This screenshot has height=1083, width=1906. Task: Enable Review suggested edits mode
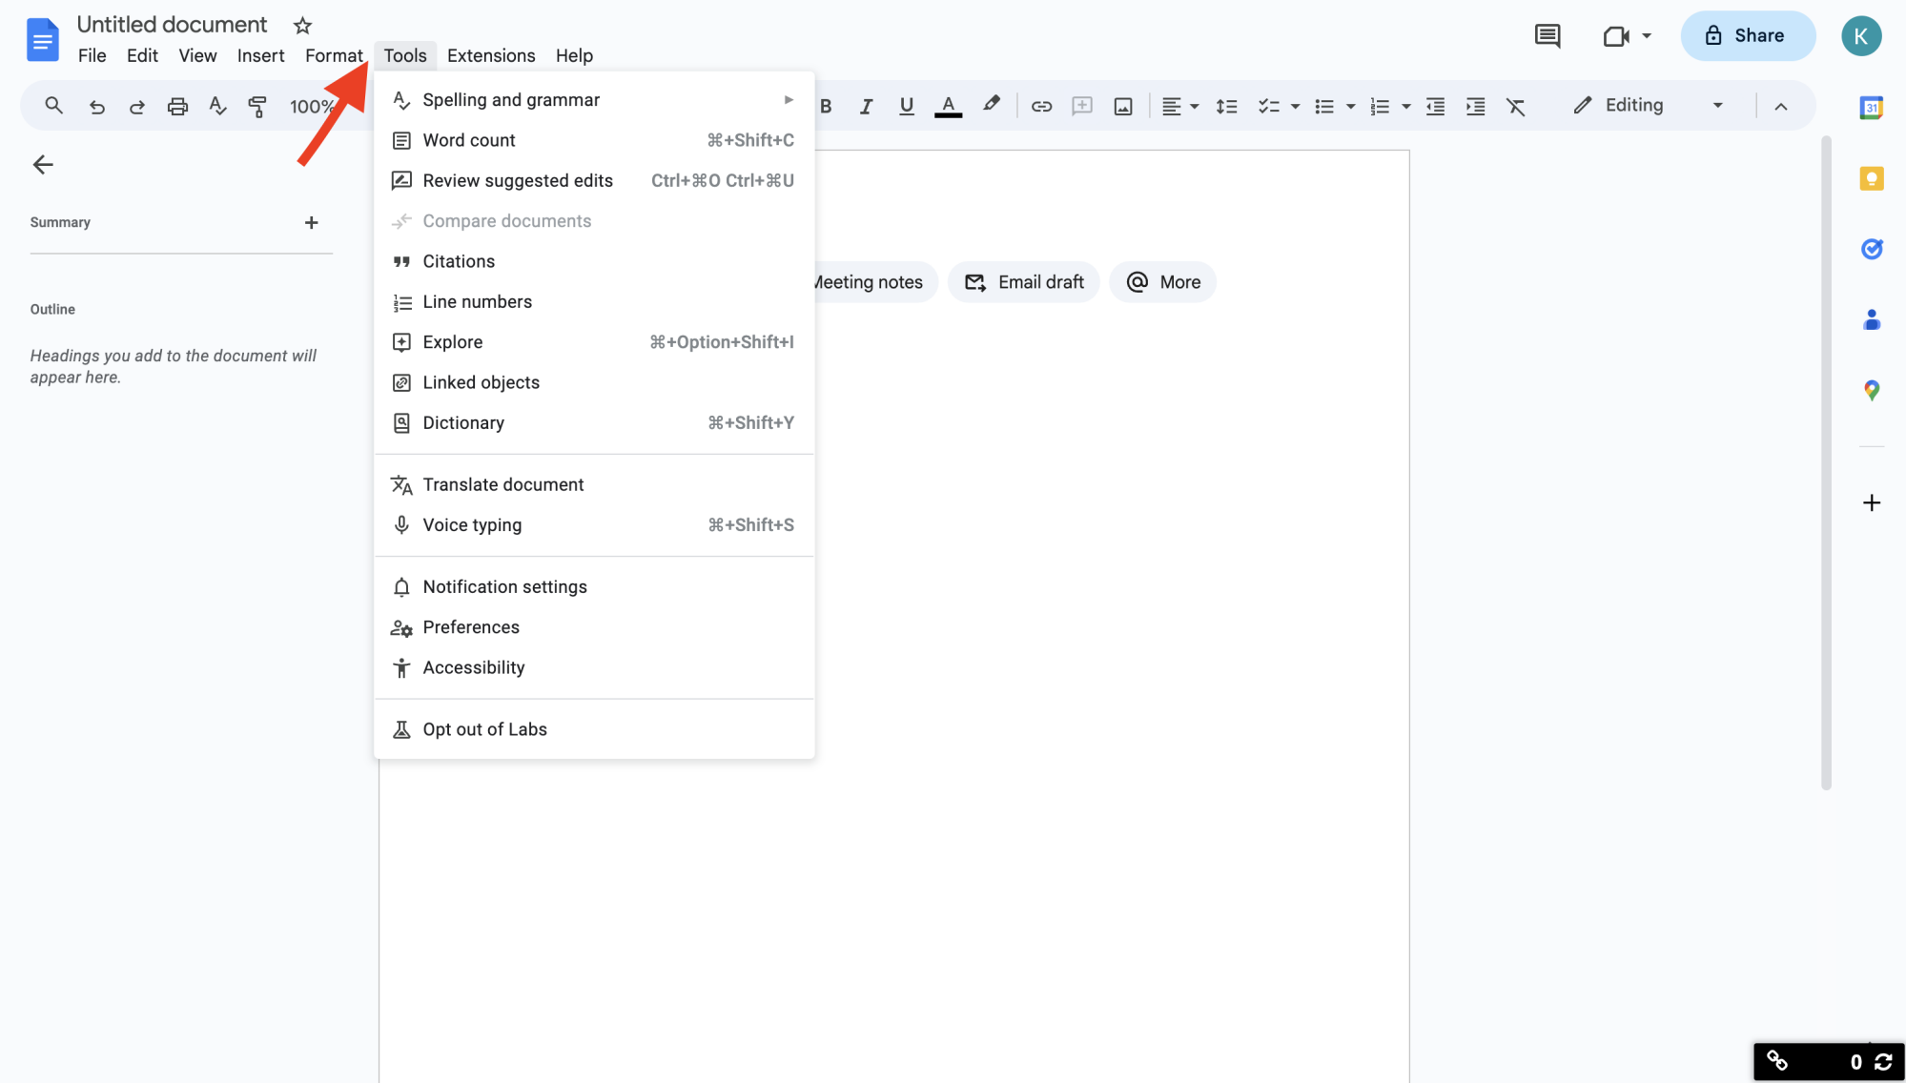pos(517,179)
